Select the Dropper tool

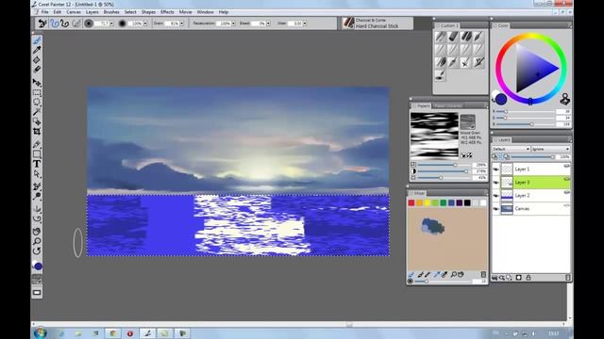(x=37, y=50)
